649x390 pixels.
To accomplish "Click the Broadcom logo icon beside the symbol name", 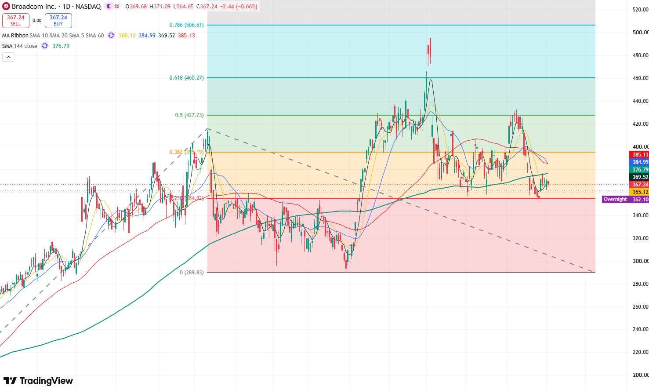I will pos(6,6).
